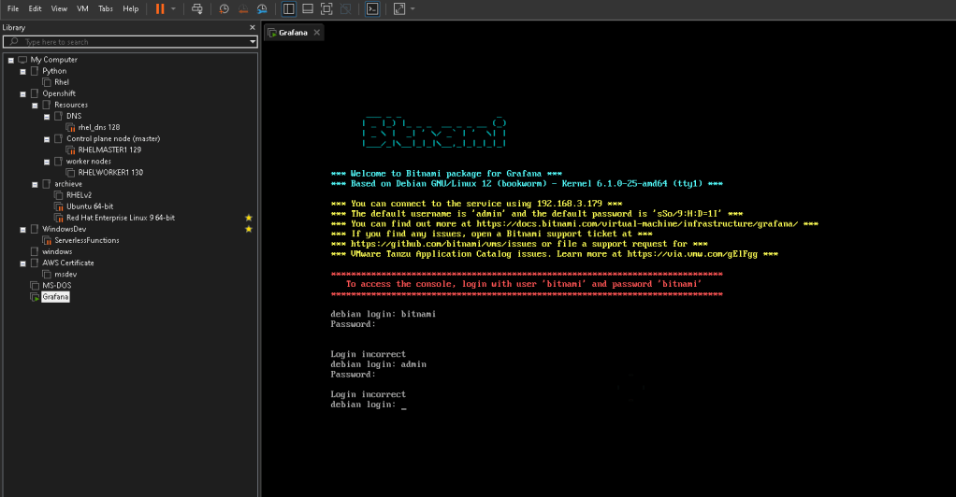Collapse the My Computer tree node

coord(11,61)
